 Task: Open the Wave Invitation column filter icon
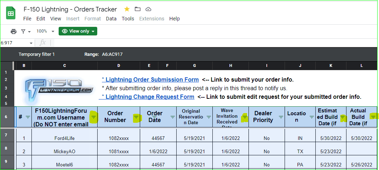(245, 117)
